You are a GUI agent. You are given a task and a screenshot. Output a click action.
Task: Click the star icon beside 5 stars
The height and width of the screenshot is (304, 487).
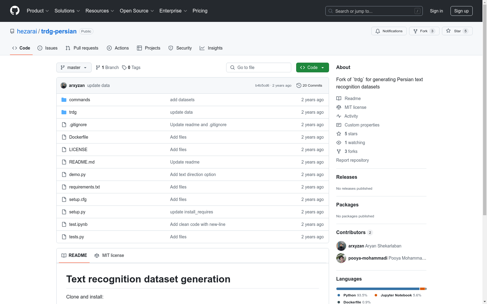tap(339, 134)
